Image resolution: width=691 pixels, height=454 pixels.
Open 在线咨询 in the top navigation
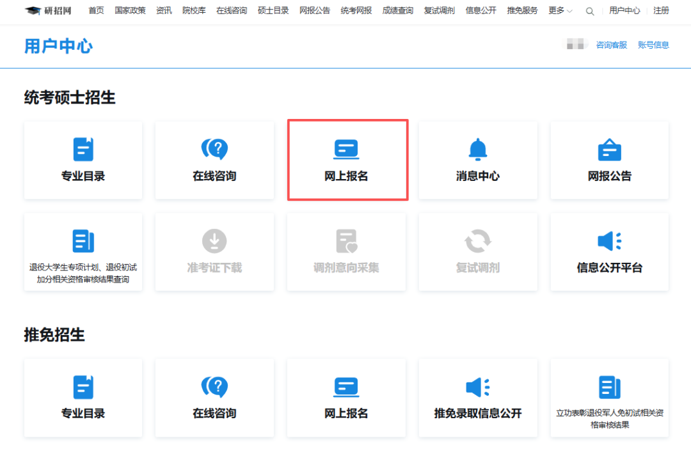pos(232,11)
